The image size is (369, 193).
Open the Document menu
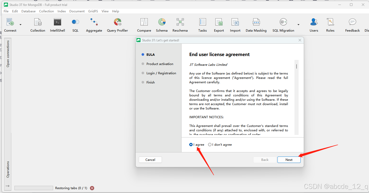(77, 11)
